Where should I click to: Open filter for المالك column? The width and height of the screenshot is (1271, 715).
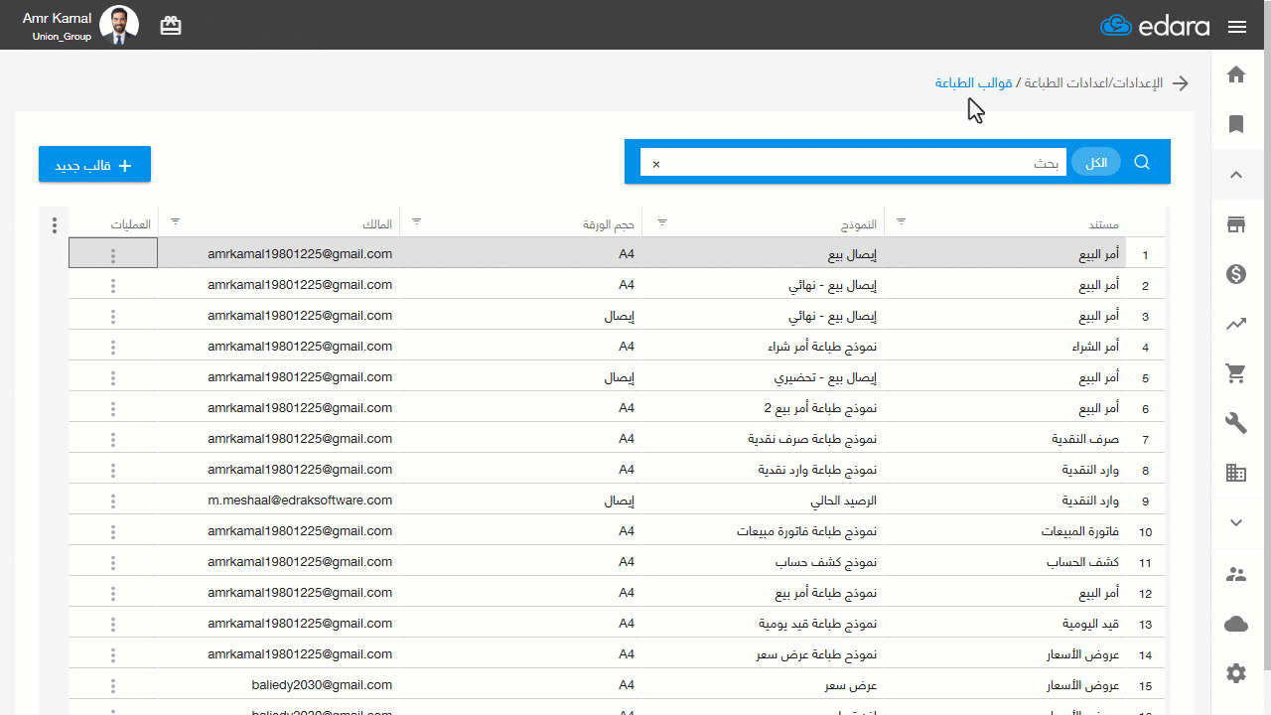pos(176,221)
